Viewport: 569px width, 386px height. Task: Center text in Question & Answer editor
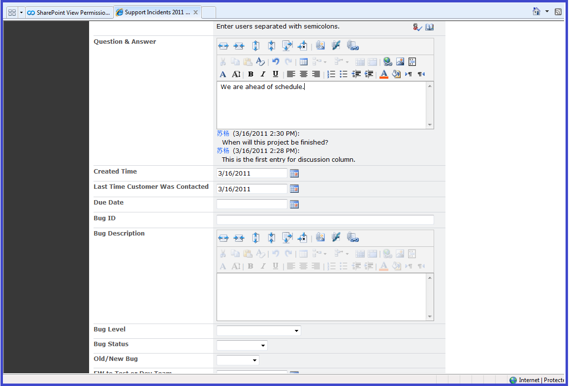click(303, 74)
